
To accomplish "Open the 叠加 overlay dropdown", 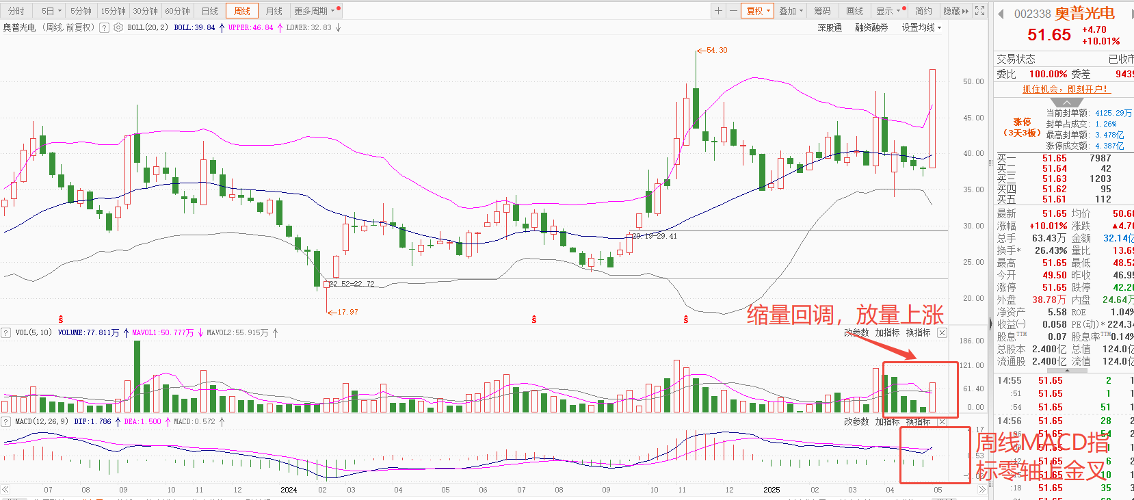I will pyautogui.click(x=791, y=11).
